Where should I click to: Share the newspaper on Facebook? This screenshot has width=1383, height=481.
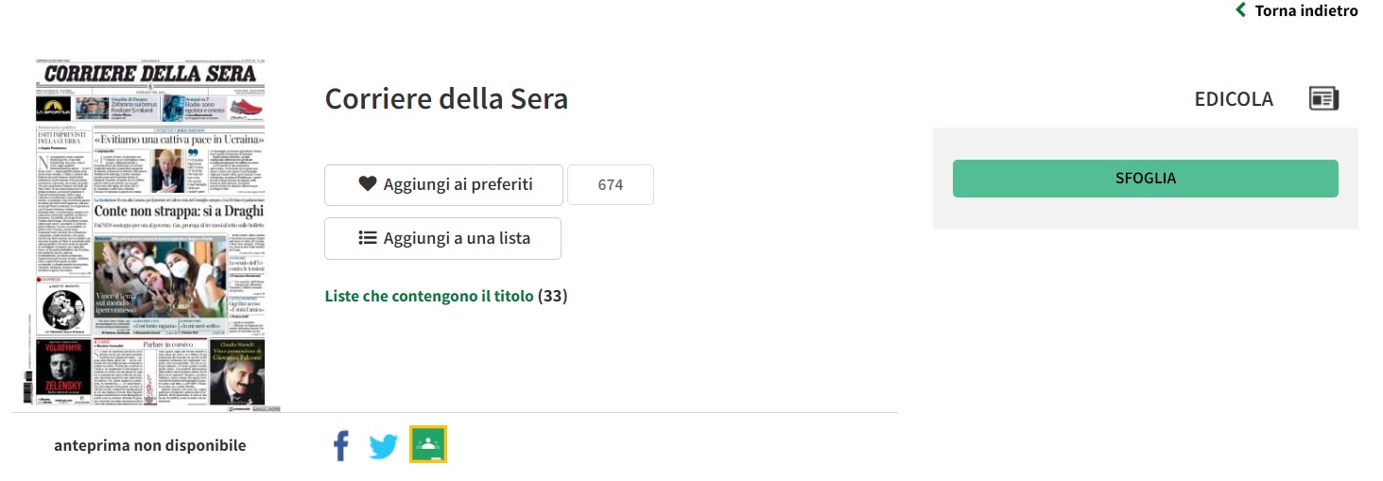[x=341, y=445]
